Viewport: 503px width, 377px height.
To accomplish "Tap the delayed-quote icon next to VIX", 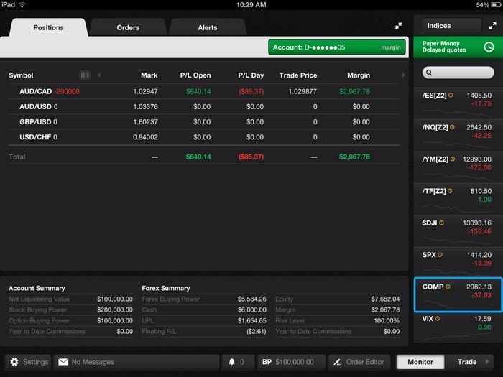I will coord(440,318).
